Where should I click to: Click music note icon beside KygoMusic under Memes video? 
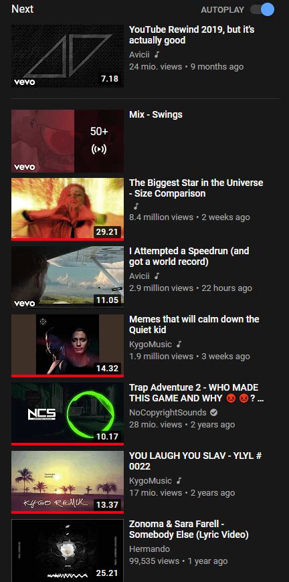pos(179,344)
